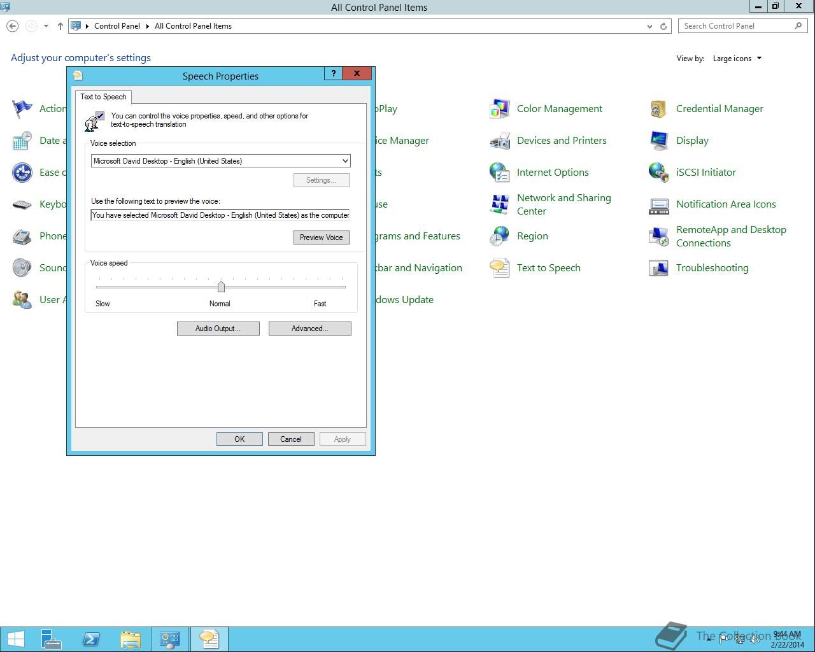
Task: Open User Accounts icon
Action: click(x=22, y=300)
